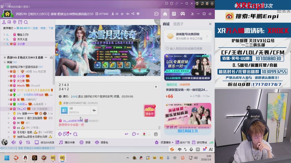The height and width of the screenshot is (163, 291).
Task: Select user 关之琳 in channel list
Action: pos(21,81)
